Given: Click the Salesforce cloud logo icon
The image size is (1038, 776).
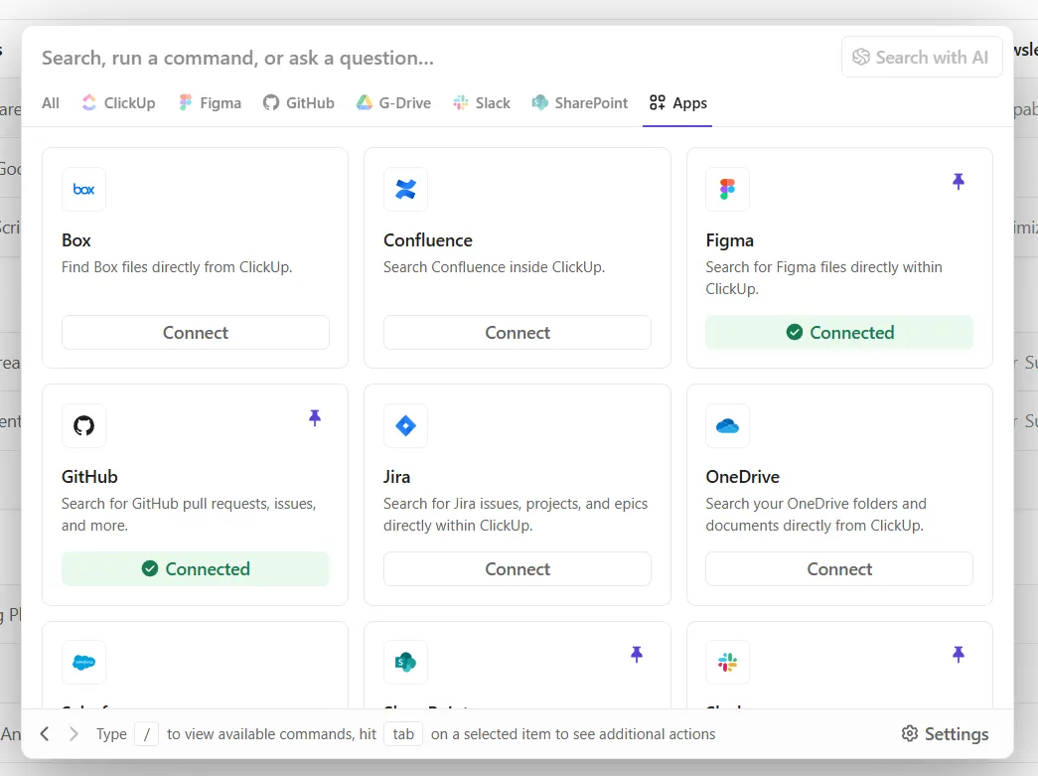Looking at the screenshot, I should click(83, 662).
